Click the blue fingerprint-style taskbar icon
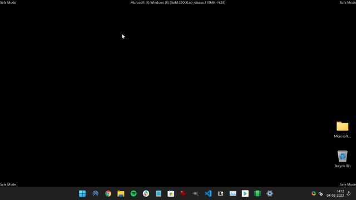 [x=95, y=193]
